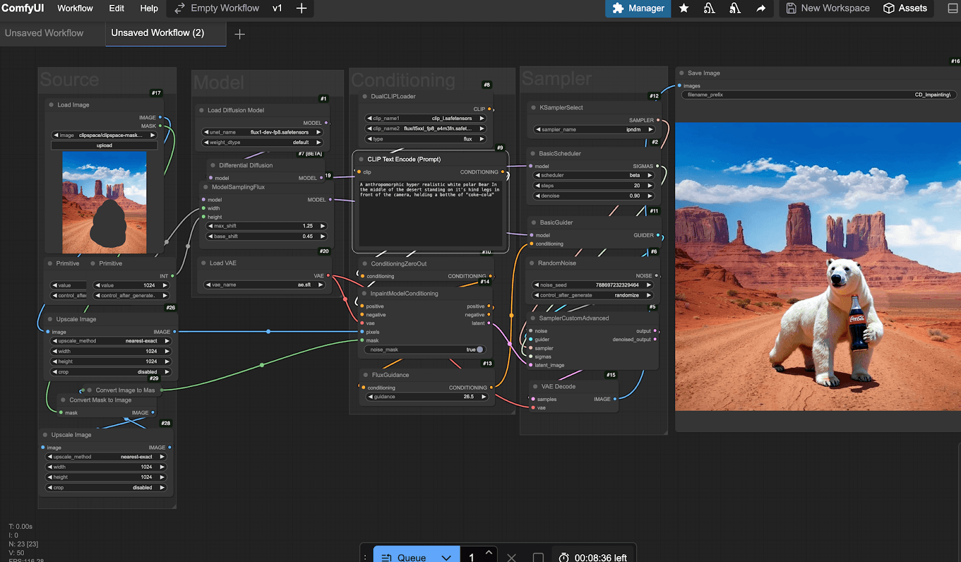Viewport: 961px width, 562px height.
Task: Click the star icon beside Manager
Action: click(x=684, y=8)
